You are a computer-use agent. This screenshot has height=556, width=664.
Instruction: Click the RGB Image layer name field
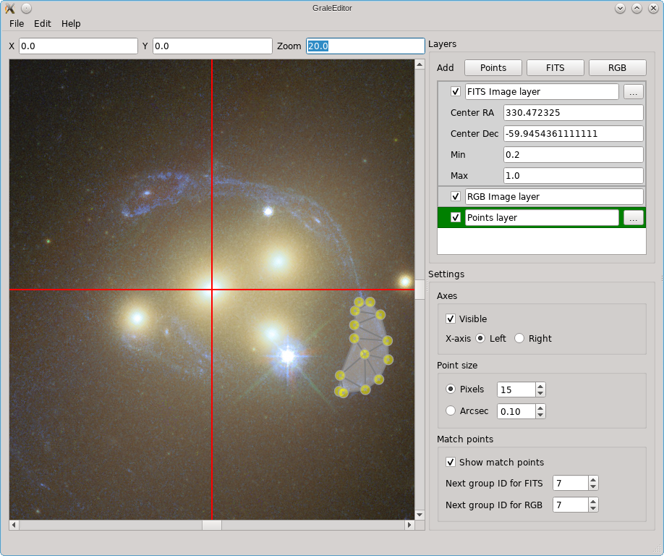click(x=554, y=197)
